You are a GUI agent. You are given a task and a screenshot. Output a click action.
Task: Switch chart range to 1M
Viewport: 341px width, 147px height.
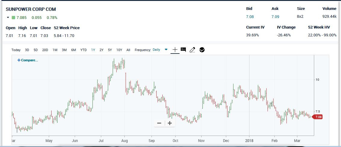click(x=55, y=50)
